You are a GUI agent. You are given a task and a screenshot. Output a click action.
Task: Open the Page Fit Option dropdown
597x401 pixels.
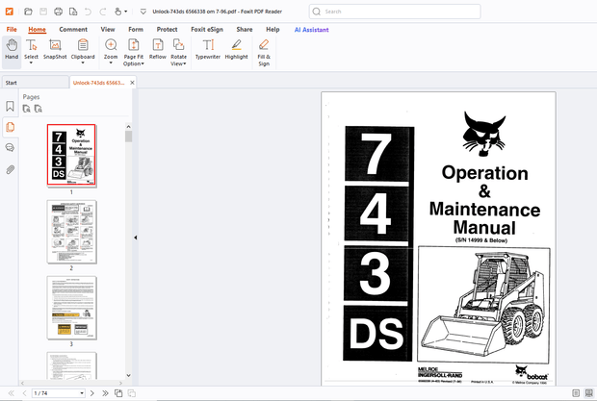(134, 53)
